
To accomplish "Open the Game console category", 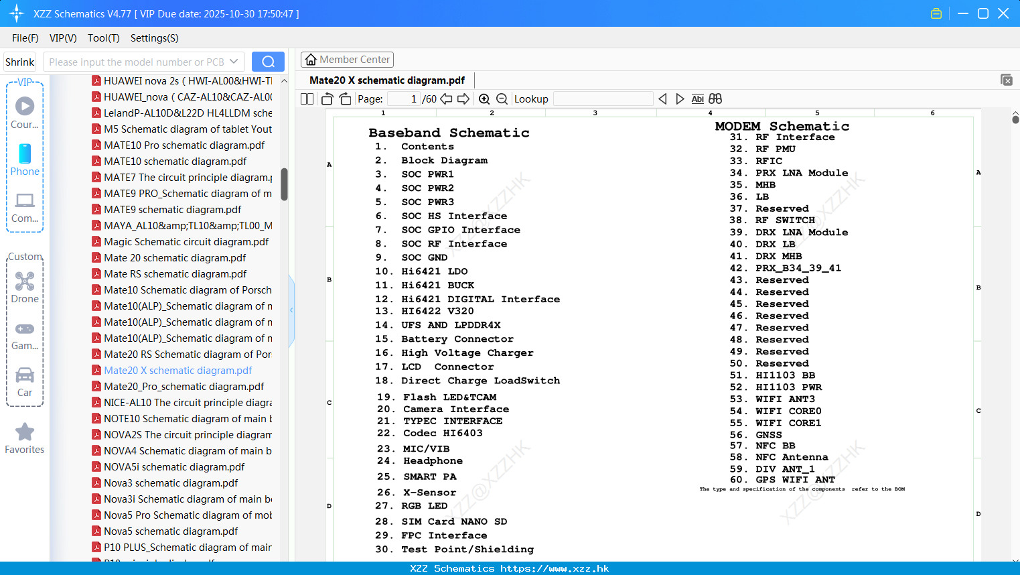I will (25, 335).
